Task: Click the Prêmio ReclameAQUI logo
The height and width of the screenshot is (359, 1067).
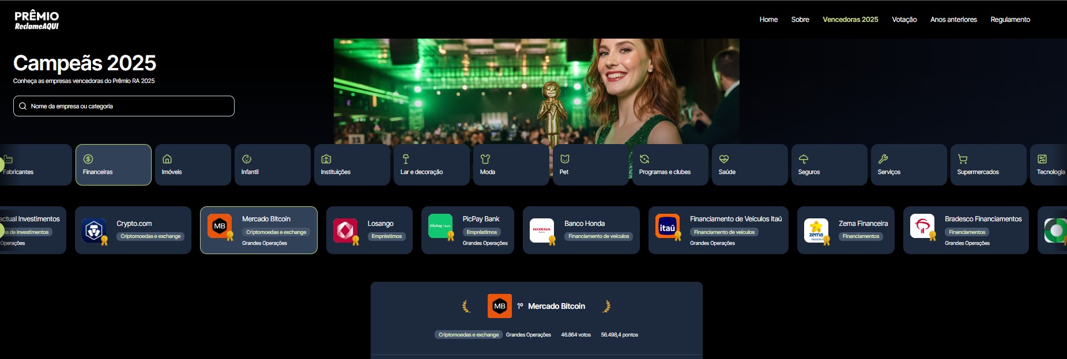Action: [37, 20]
